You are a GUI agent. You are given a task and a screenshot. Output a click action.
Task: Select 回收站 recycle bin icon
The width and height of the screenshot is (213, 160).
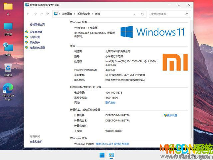click(x=8, y=70)
